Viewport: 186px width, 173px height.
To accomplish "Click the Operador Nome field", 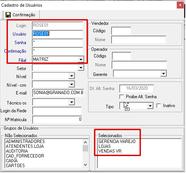I will pyautogui.click(x=139, y=65).
